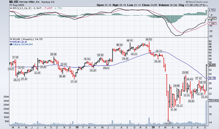Screen dimensions: 219x129
Task: Click the 37.58 high price label
Action: pyautogui.click(x=15, y=57)
